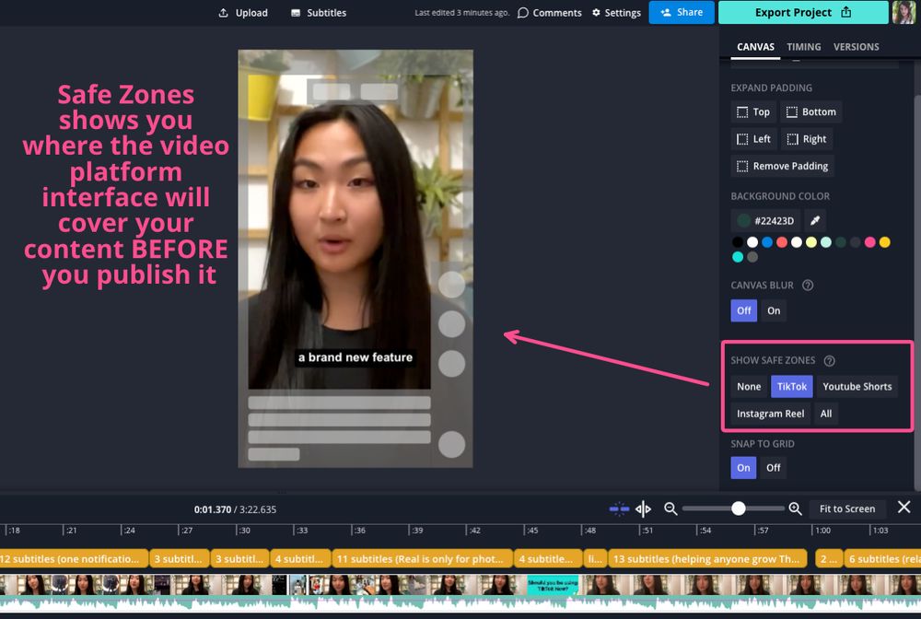Open the Versions tab

coord(856,46)
